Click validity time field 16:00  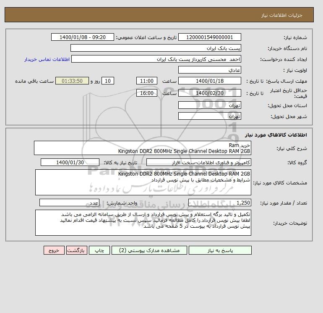pyautogui.click(x=147, y=93)
